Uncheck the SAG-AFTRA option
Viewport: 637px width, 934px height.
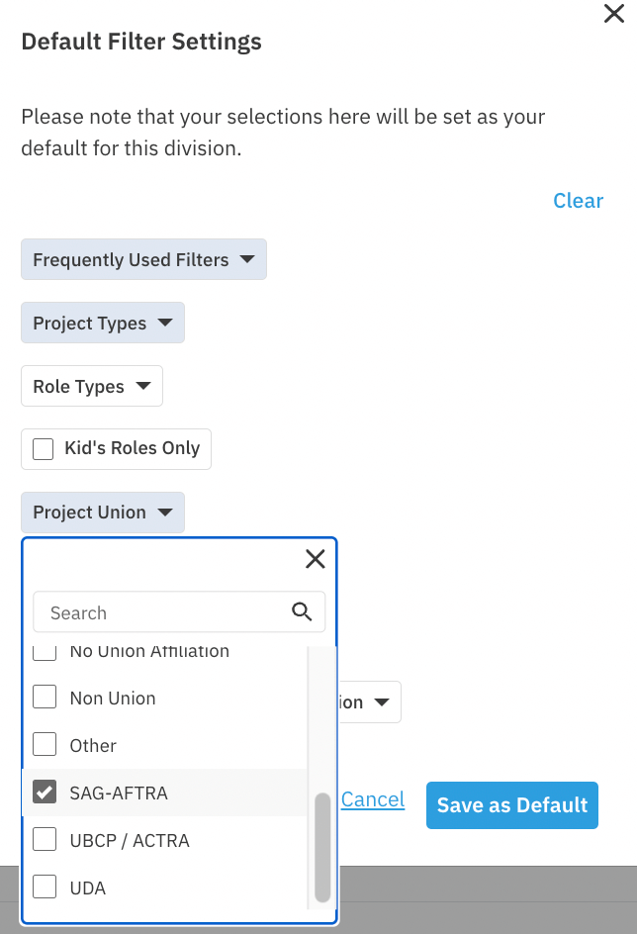coord(45,793)
